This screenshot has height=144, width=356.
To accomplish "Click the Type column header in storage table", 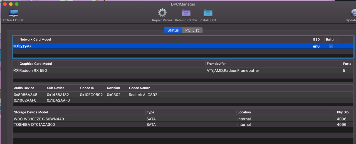I will 150,112.
